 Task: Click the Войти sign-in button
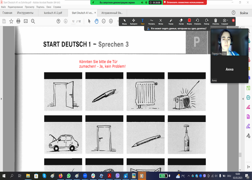(244, 13)
